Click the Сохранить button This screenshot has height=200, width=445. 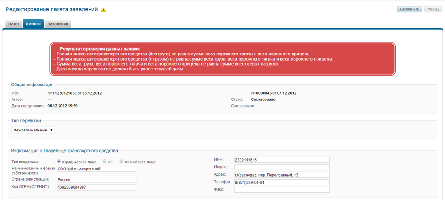(x=409, y=9)
